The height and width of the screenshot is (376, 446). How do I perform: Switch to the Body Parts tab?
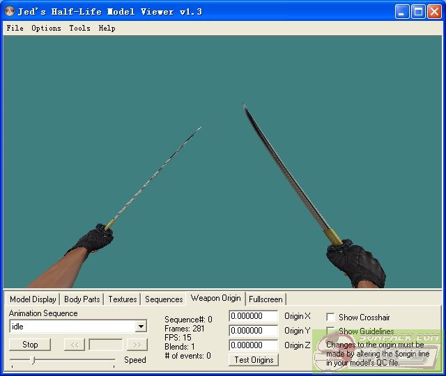point(82,299)
